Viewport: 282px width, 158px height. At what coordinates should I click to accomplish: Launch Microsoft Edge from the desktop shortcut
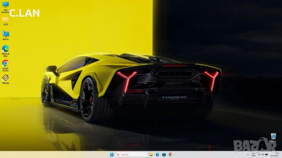point(6,51)
